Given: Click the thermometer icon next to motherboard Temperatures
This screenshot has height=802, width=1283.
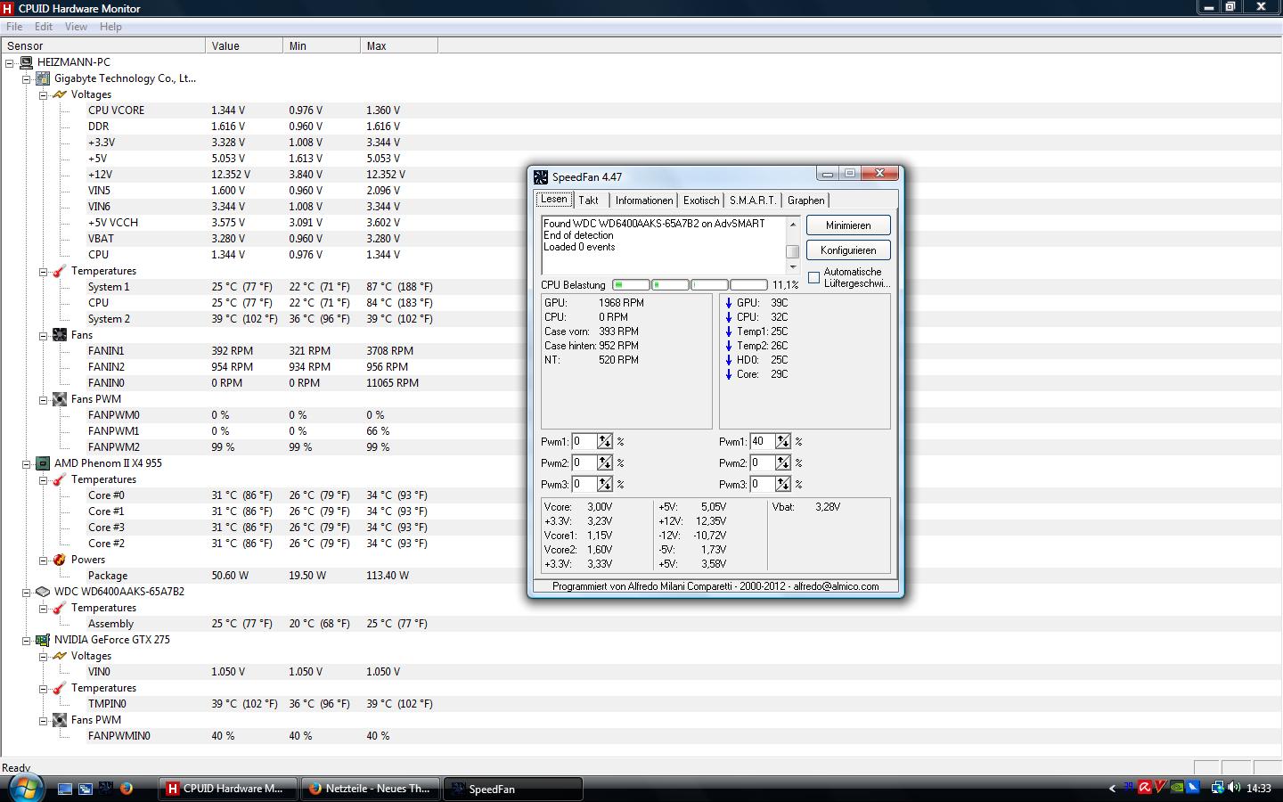Looking at the screenshot, I should (60, 271).
